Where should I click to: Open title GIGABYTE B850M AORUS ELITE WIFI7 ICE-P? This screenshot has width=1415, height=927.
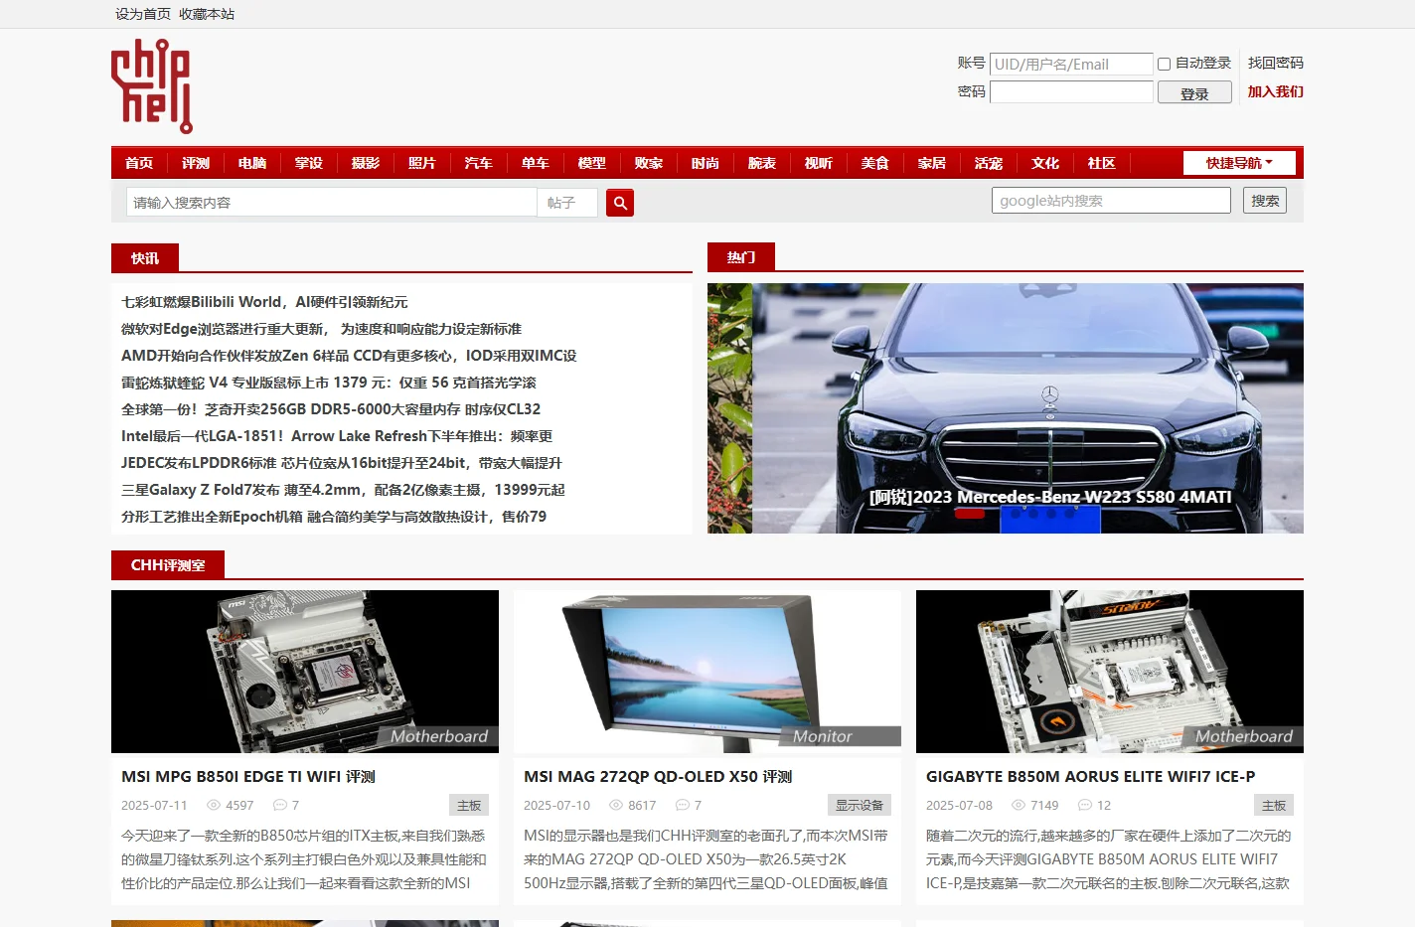pos(1091,777)
